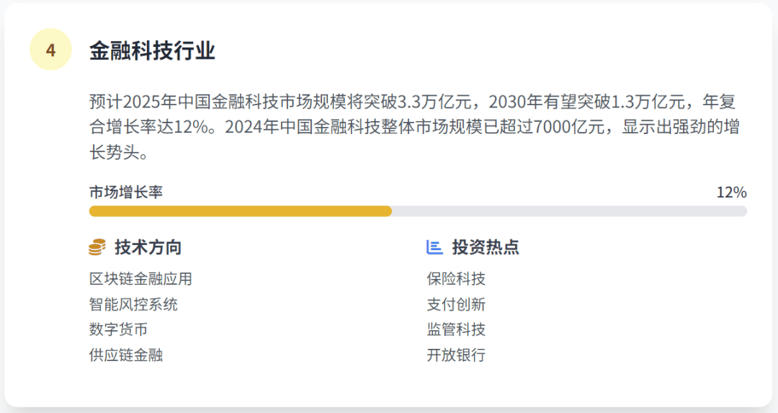Open the 投资热点 section heading

tap(486, 247)
